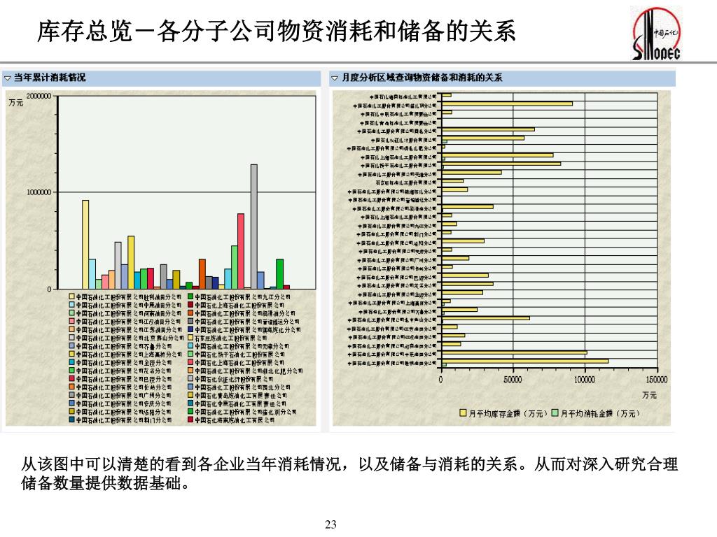Collapse the 月度分析区域查询物资储备和消耗的关系 panel triangle
The image size is (717, 537).
[335, 78]
